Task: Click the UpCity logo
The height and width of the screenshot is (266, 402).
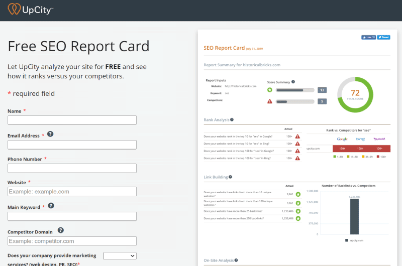Action: pyautogui.click(x=30, y=9)
